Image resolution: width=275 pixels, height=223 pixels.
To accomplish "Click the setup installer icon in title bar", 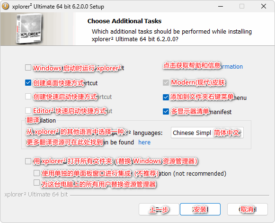I will pyautogui.click(x=5, y=6).
